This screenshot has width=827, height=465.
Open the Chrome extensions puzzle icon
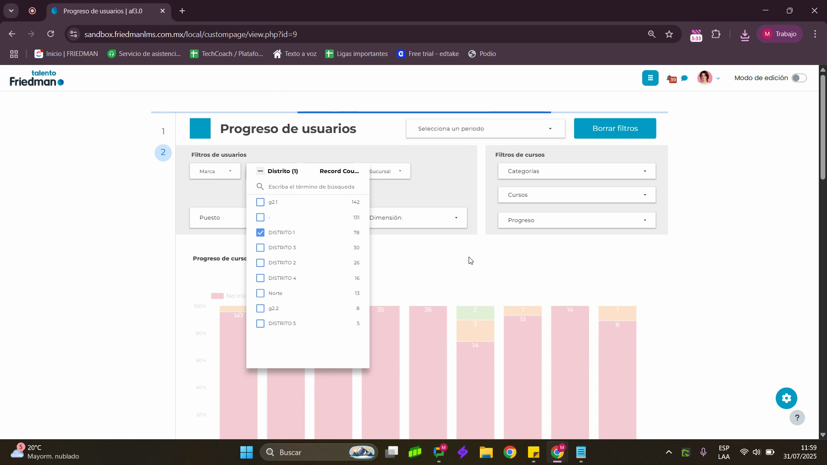716,34
